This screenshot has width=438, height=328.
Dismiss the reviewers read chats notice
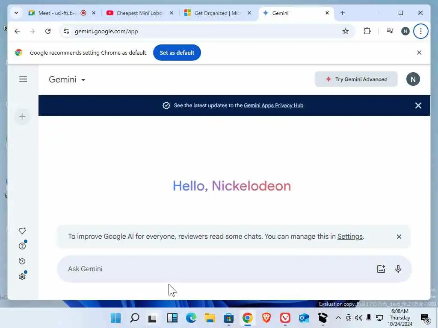pyautogui.click(x=399, y=237)
